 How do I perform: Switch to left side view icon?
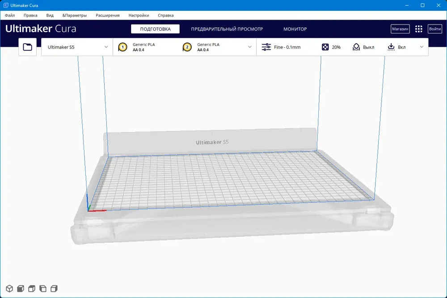[43, 289]
